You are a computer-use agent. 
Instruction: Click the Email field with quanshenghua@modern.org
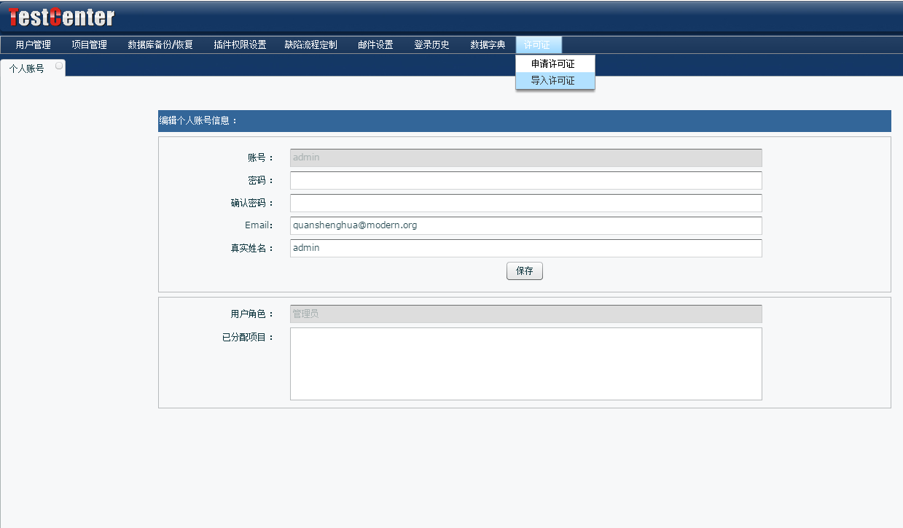coord(525,225)
